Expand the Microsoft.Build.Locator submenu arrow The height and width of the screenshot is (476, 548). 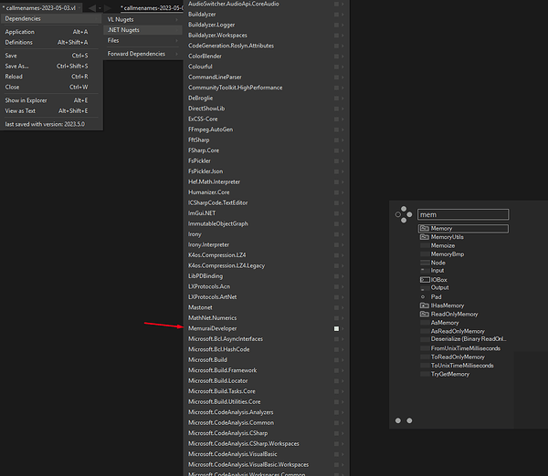(342, 381)
